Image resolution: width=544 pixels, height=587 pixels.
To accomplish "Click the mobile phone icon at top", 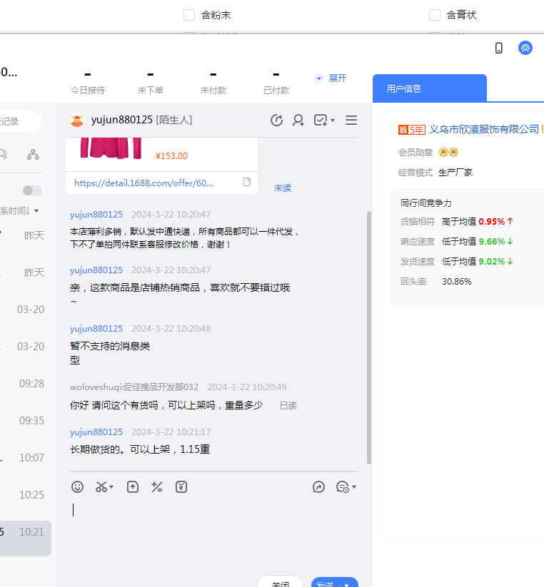I will tap(499, 48).
